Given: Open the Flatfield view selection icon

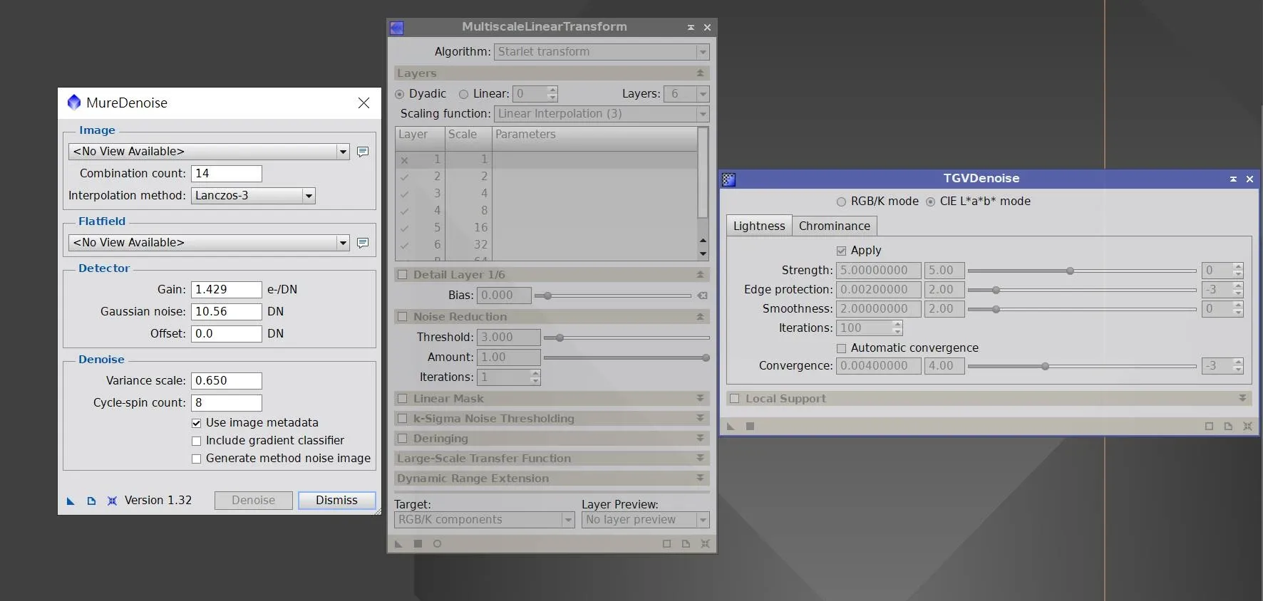Looking at the screenshot, I should point(363,243).
